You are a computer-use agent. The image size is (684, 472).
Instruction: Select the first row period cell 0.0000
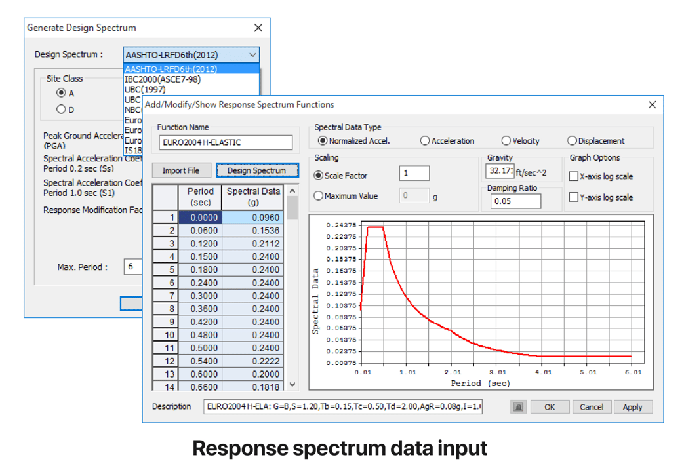point(200,218)
